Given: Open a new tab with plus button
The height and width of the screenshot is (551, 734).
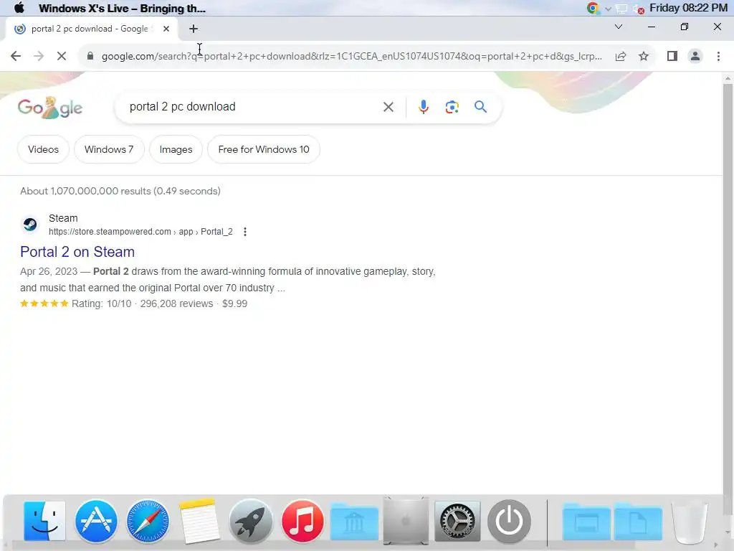Looking at the screenshot, I should click(194, 29).
